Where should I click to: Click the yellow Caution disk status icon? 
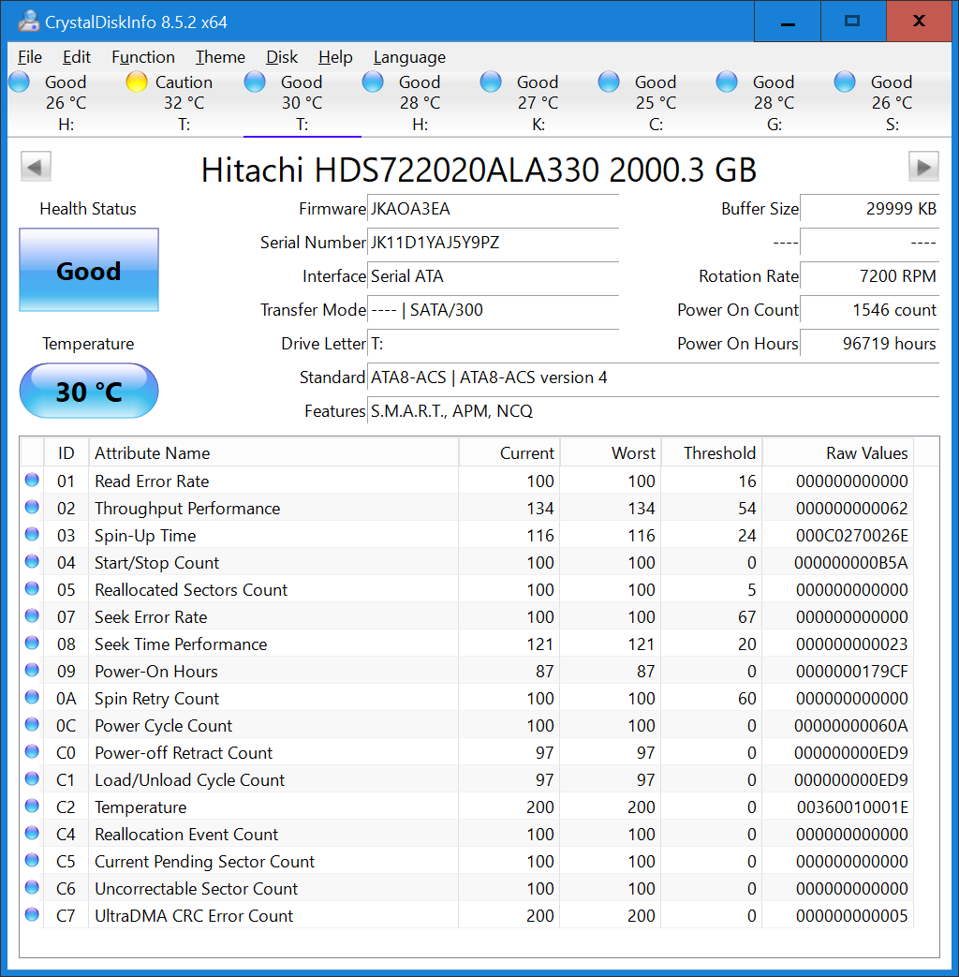pos(137,82)
